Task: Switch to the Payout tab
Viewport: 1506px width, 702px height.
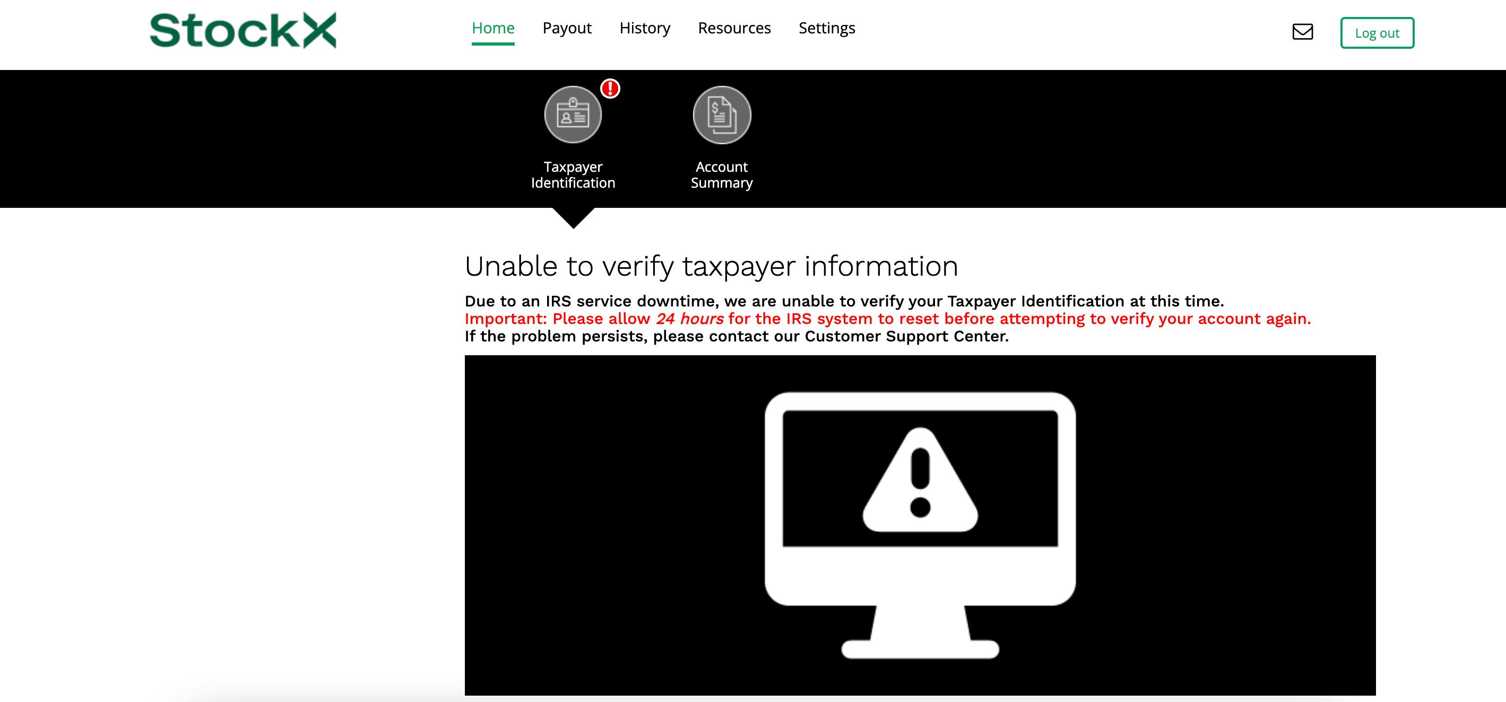Action: click(567, 28)
